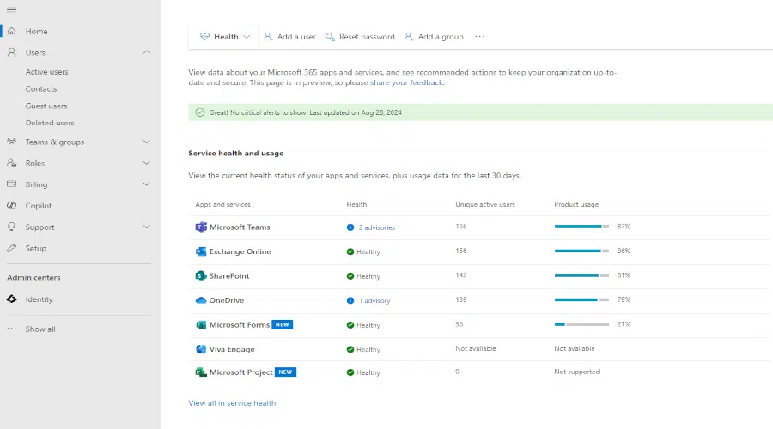Click the Viva Engage app icon
The height and width of the screenshot is (429, 773).
(201, 349)
